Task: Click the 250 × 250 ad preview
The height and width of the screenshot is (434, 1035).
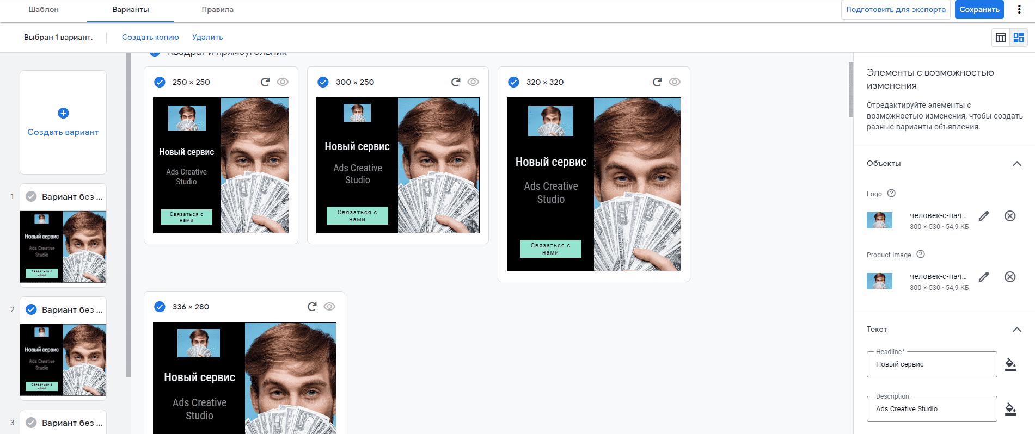Action: (x=221, y=165)
